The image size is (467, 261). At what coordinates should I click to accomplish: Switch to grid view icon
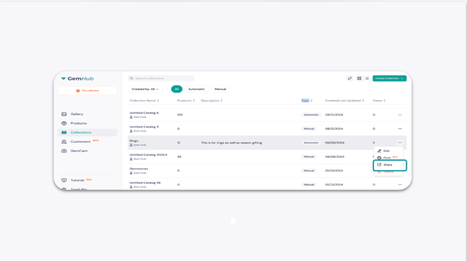[359, 78]
